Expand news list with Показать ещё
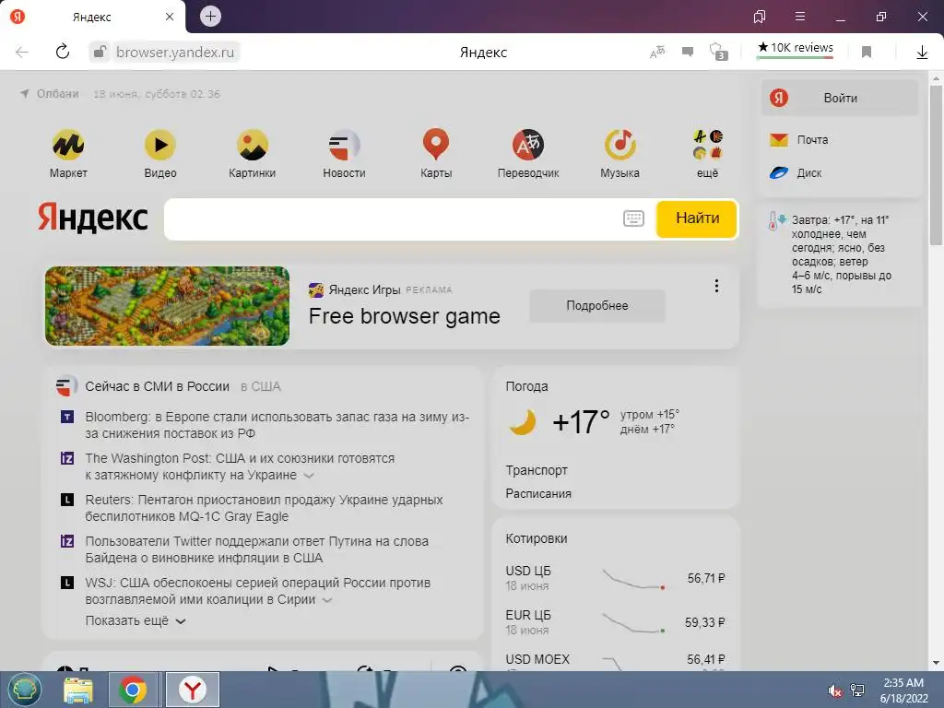The image size is (944, 708). [x=136, y=620]
